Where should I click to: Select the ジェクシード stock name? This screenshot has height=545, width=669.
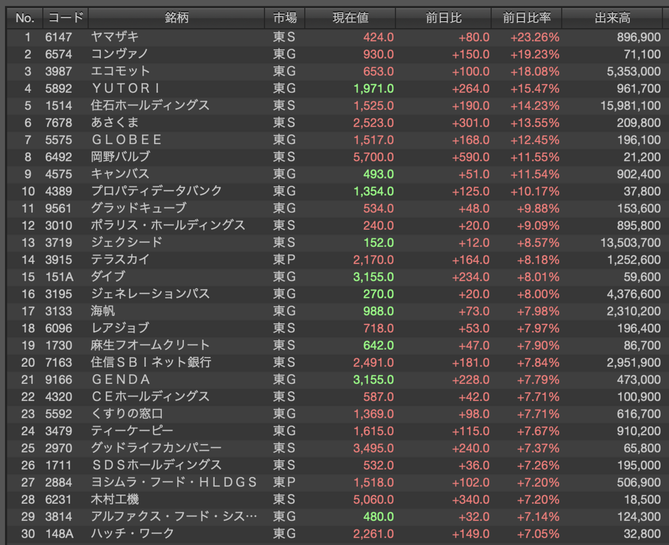127,242
